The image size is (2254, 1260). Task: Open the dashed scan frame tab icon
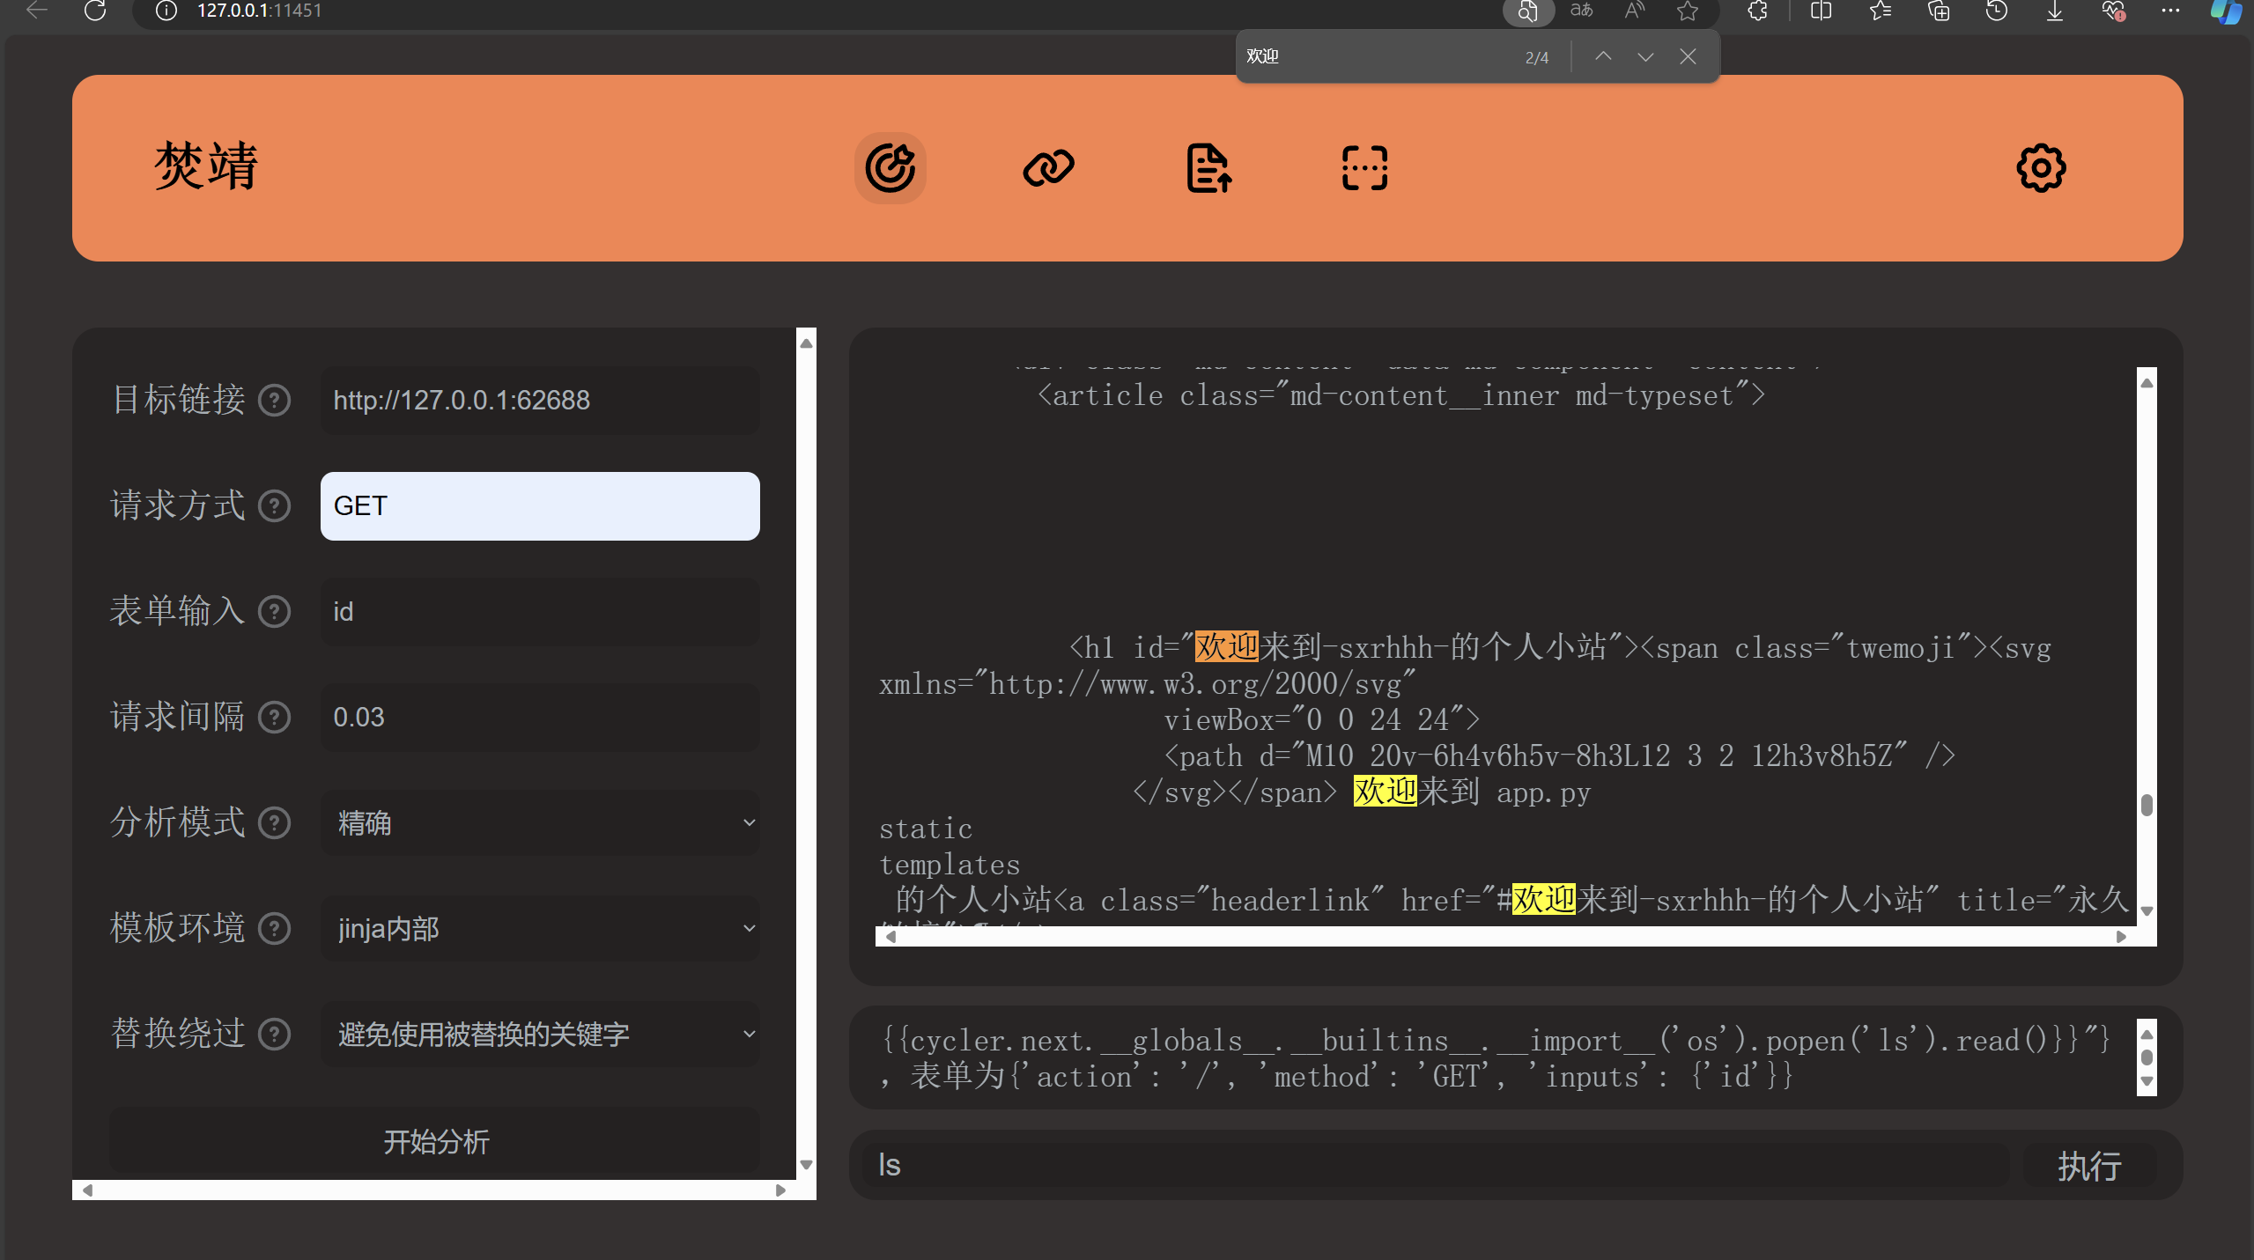[x=1364, y=168]
